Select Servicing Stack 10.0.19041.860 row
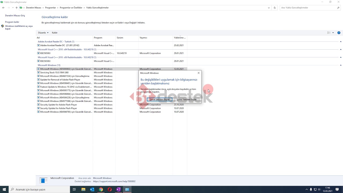 [111, 73]
